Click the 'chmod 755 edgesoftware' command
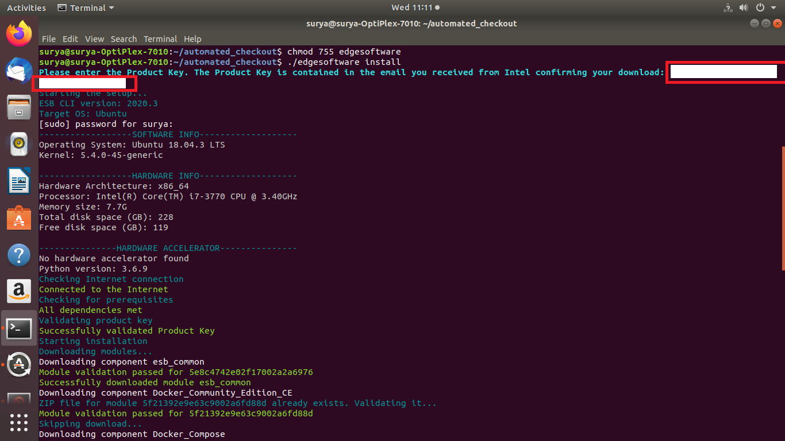785x441 pixels. click(x=344, y=52)
